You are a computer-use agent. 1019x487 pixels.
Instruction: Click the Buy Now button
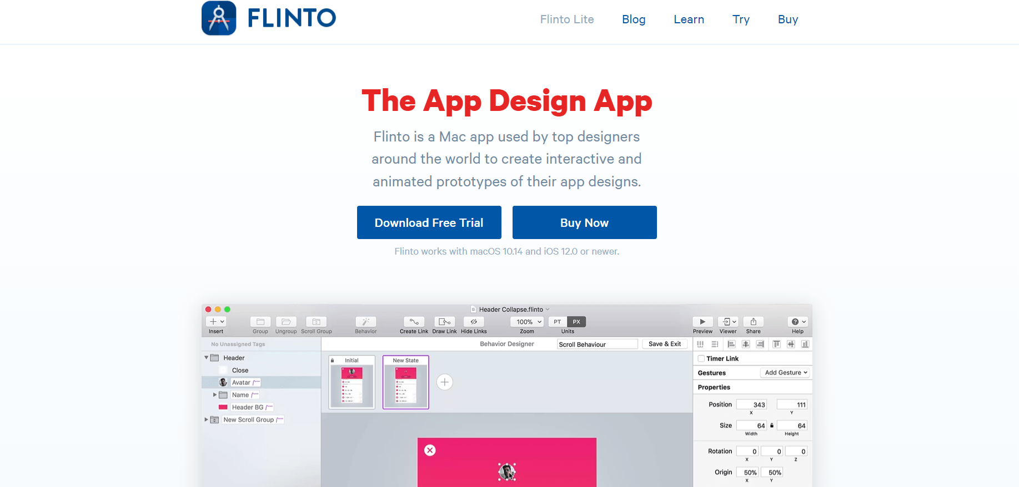(585, 222)
